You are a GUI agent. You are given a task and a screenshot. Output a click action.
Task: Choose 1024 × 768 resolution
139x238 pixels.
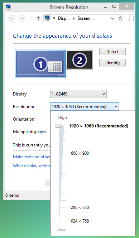point(79,221)
